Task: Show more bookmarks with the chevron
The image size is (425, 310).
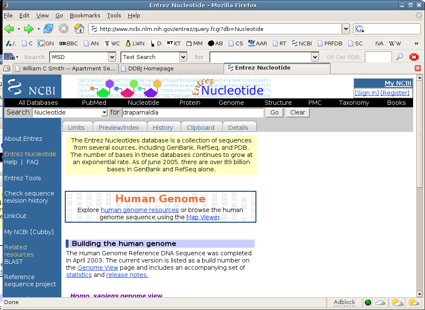Action: [417, 43]
